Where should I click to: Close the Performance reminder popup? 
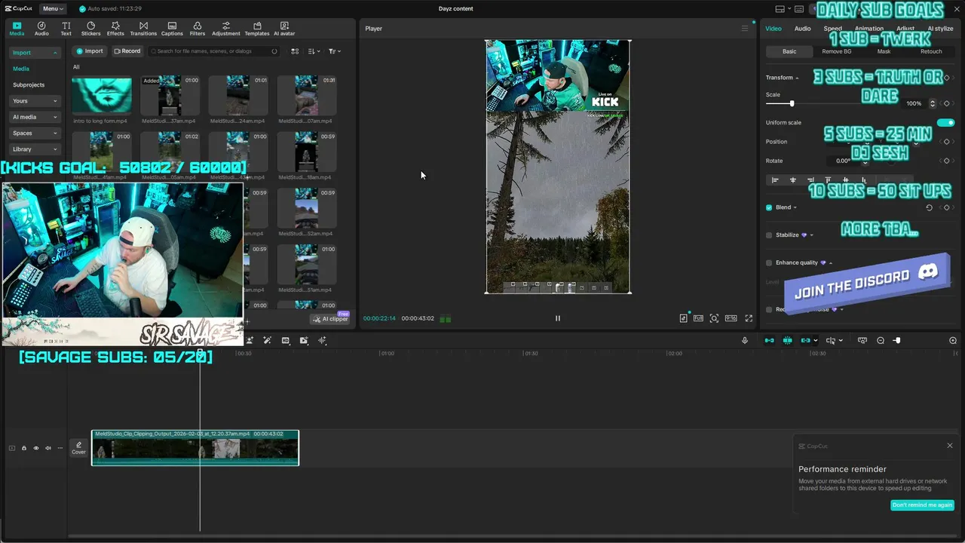coord(950,446)
